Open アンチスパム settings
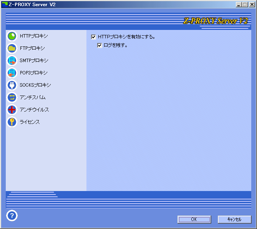The image size is (257, 229). (32, 97)
